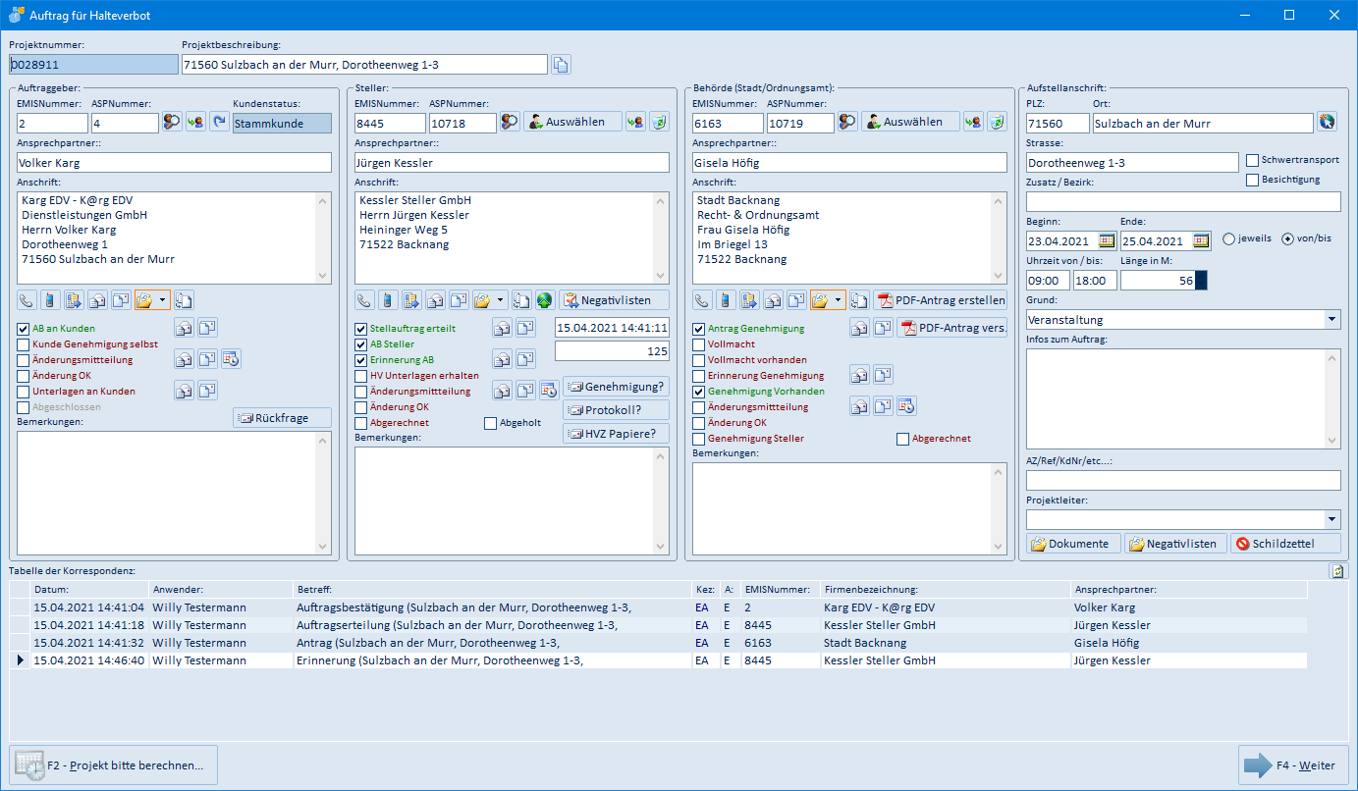Click the landline phone icon in Auftraggeber section

[x=27, y=300]
